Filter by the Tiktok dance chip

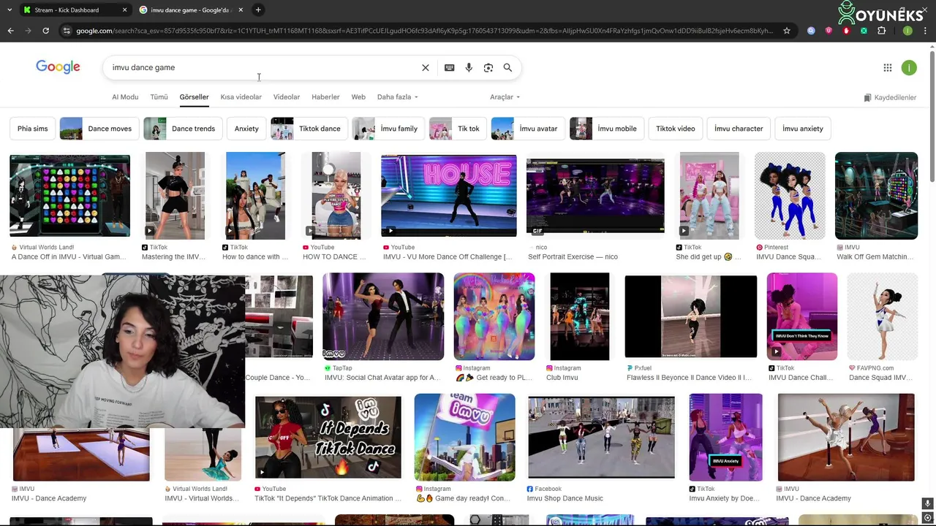click(x=309, y=129)
